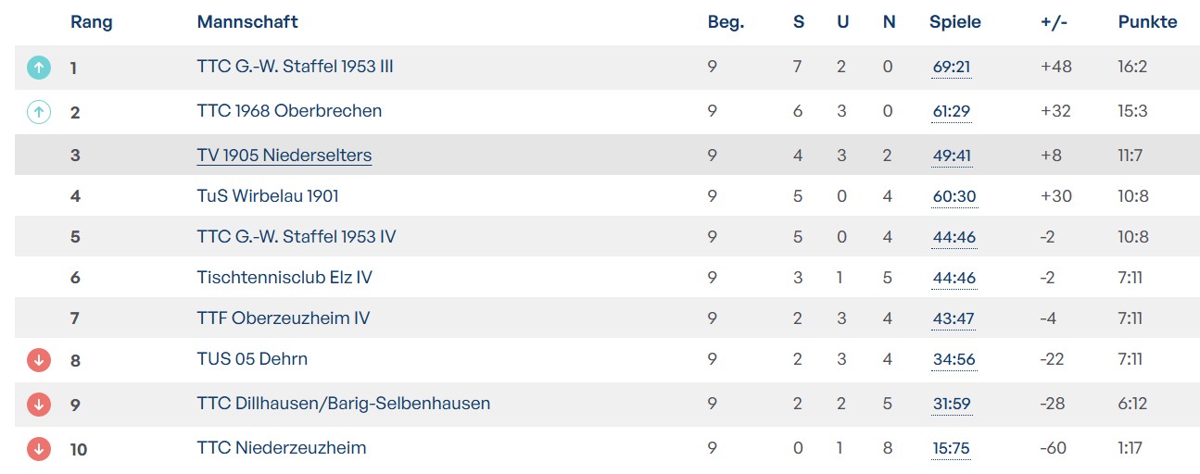Open the 60:30 games score of Wirbelau
Image resolution: width=1200 pixels, height=474 pixels.
click(954, 197)
